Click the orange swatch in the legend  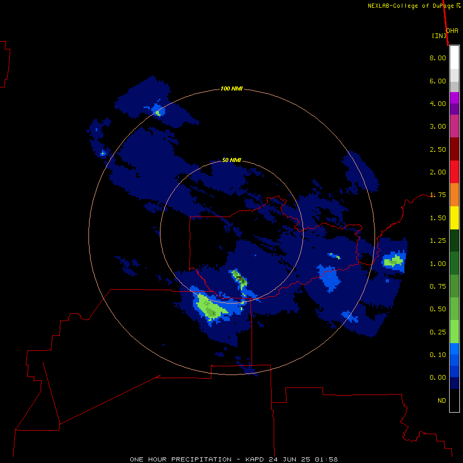coord(454,195)
